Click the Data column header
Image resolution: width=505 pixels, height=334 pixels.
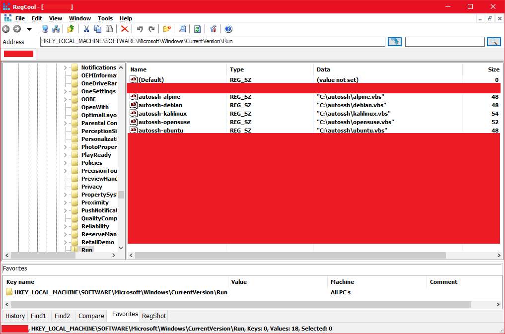pos(388,69)
